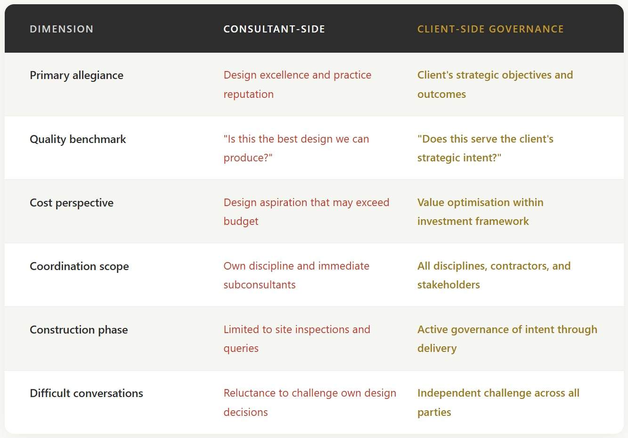
Task: Click the Quality benchmark row label
Action: click(x=78, y=139)
